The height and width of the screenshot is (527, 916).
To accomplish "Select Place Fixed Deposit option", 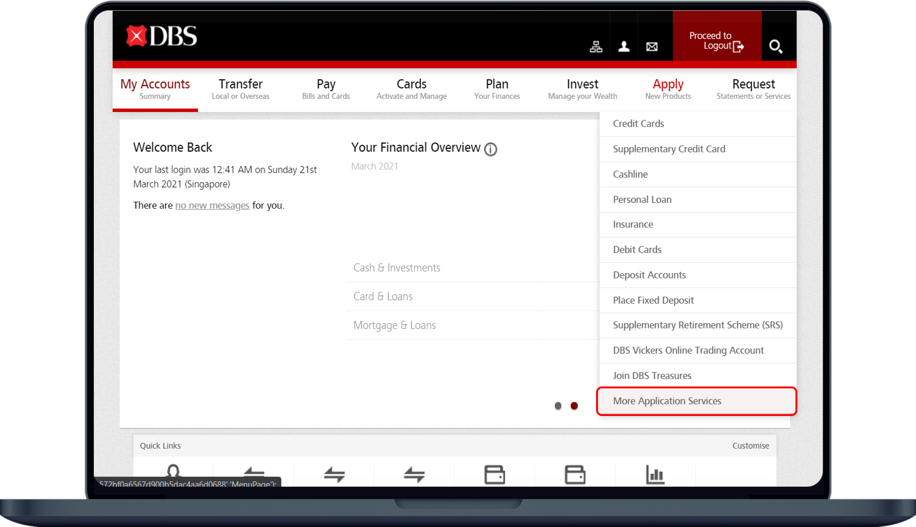I will (653, 300).
